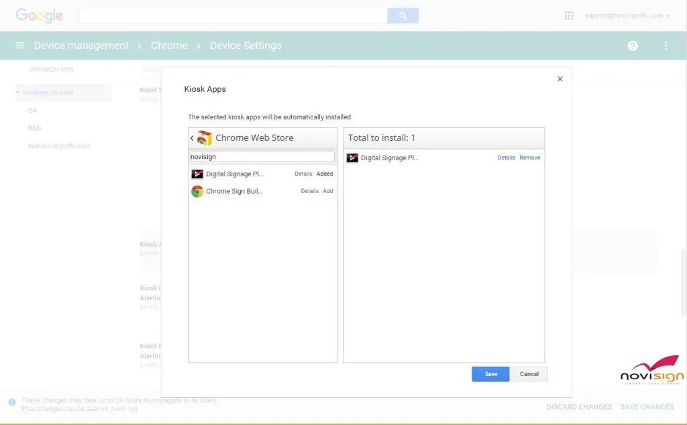Open the hamburger navigation menu

tap(19, 46)
